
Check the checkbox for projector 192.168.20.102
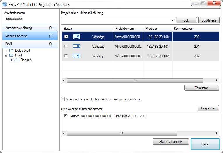click(x=66, y=56)
